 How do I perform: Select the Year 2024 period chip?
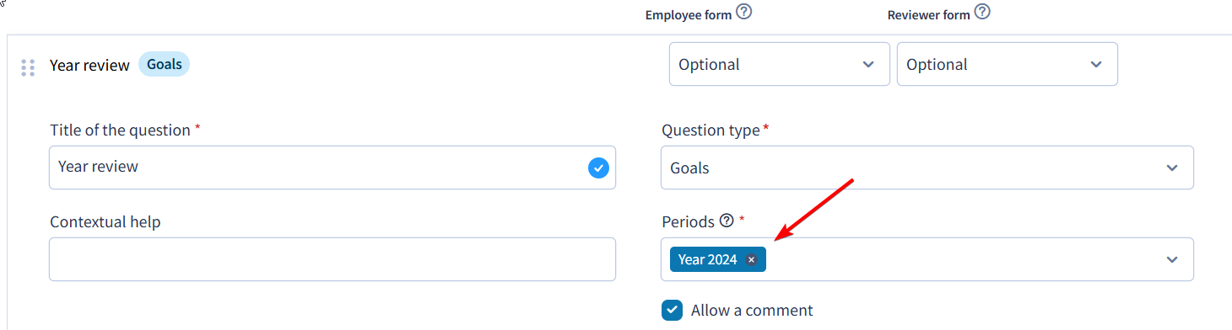pyautogui.click(x=707, y=259)
